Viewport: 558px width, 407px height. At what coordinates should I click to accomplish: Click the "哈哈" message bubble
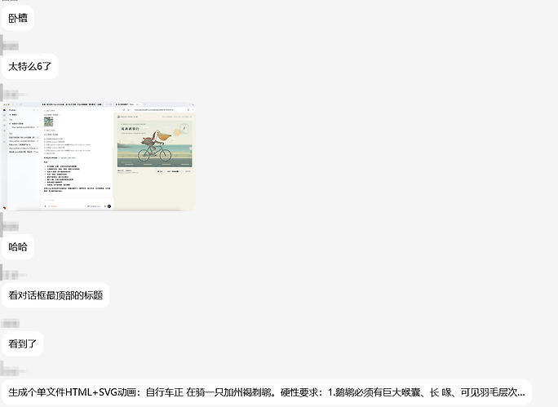click(x=18, y=247)
